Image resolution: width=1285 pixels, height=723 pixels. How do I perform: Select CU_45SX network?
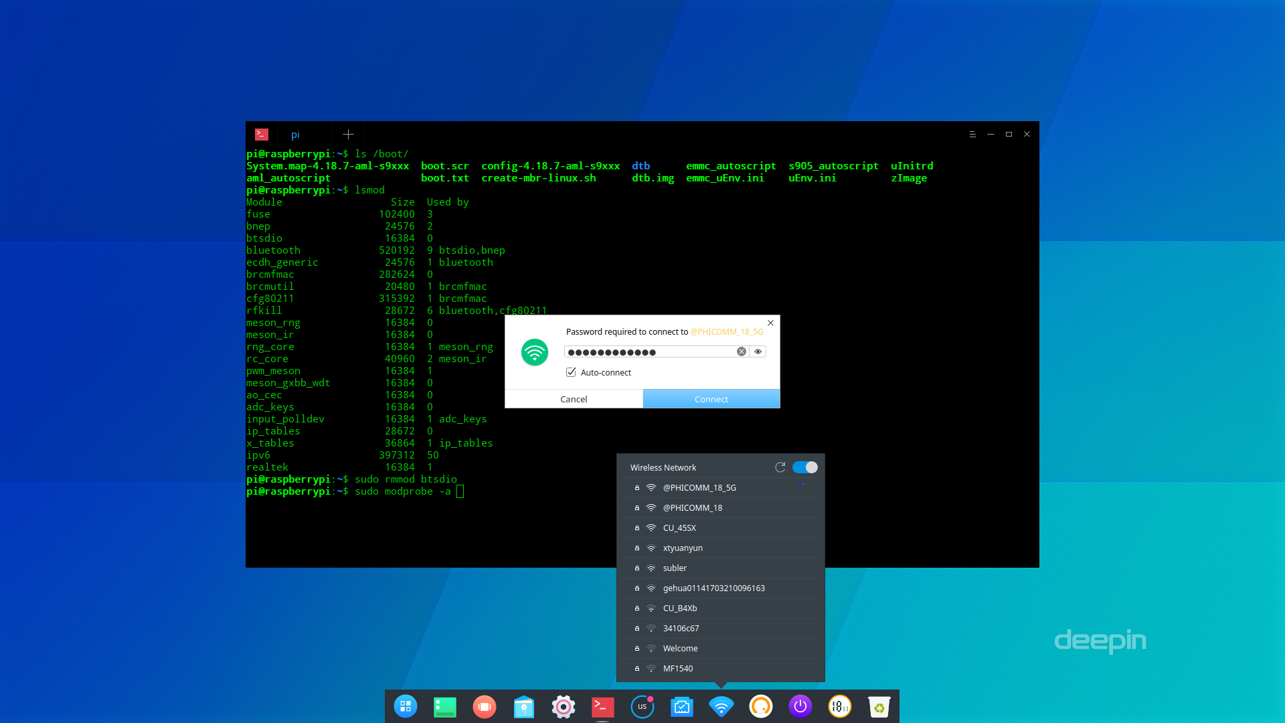point(721,528)
